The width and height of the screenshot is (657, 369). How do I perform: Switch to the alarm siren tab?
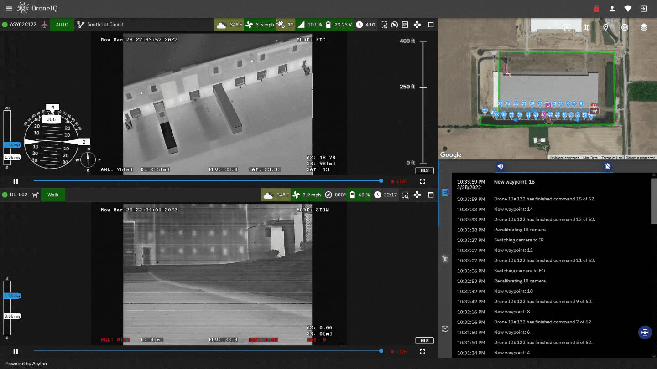pos(607,166)
